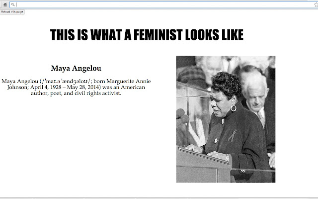This screenshot has height=199, width=318.
Task: Click the 'Reload this page' tooltip
Action: point(12,12)
